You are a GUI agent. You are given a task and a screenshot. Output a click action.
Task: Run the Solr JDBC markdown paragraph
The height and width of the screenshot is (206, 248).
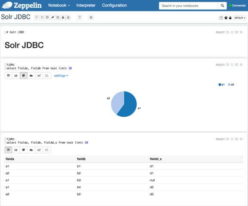click(x=228, y=32)
